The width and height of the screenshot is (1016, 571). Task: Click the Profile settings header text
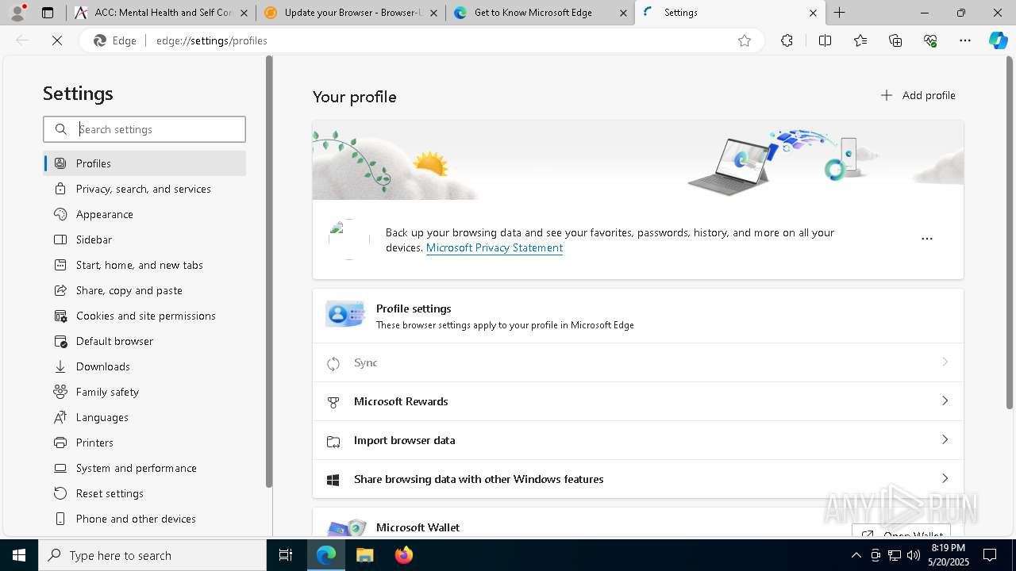click(414, 308)
